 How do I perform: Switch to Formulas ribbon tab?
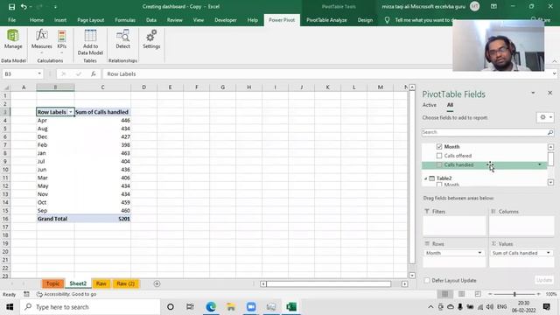point(125,20)
